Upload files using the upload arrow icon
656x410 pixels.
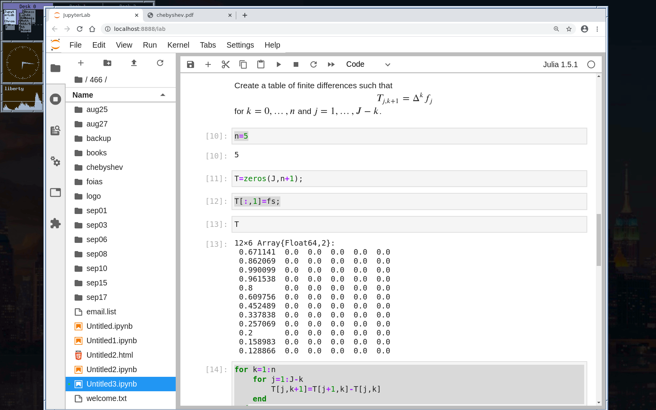click(x=134, y=63)
